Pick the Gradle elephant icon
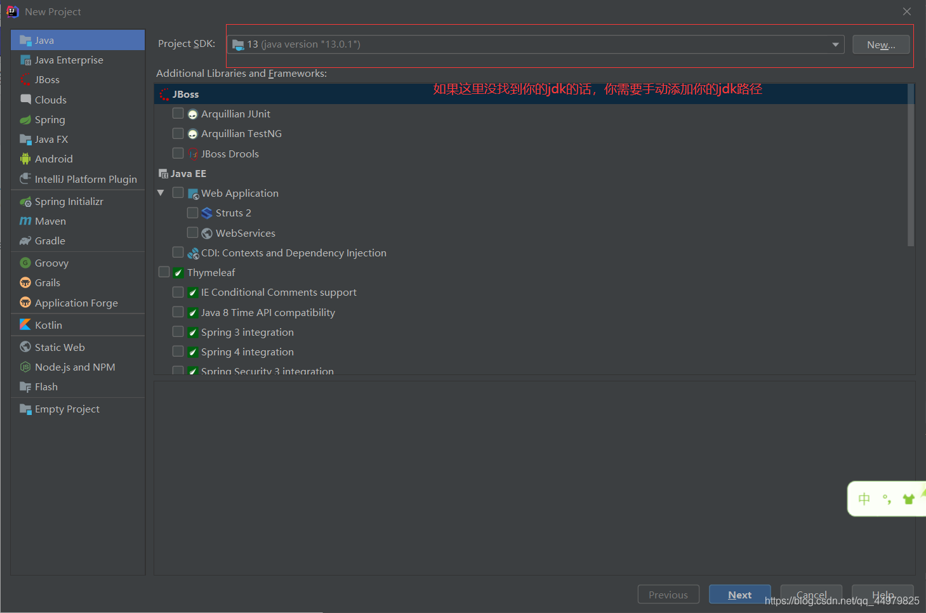926x613 pixels. coord(25,241)
